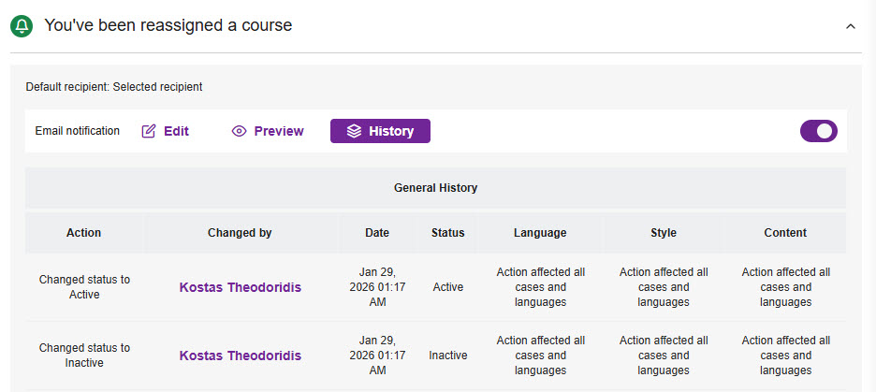The width and height of the screenshot is (876, 392).
Task: Open Kostas Theodoridis link in Active row
Action: pos(241,287)
